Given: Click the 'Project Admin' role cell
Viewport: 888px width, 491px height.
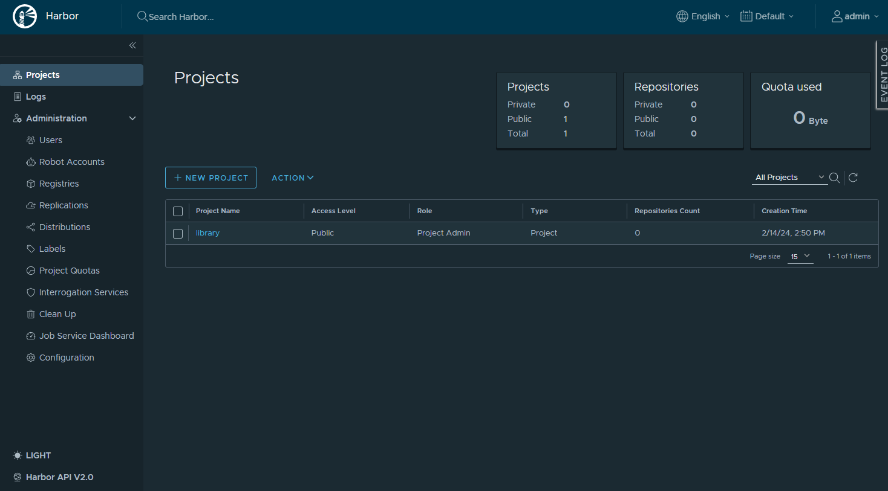Looking at the screenshot, I should pos(443,233).
